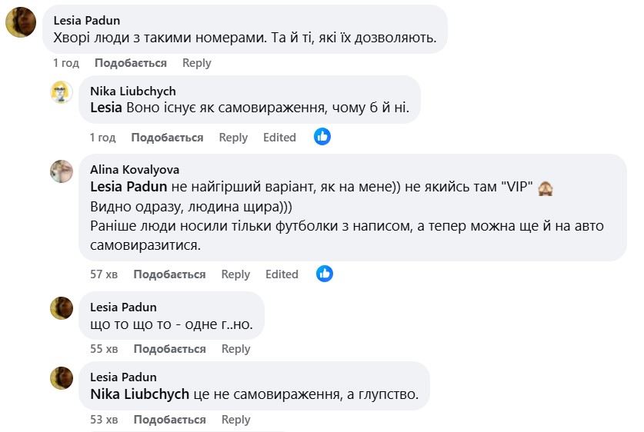Click the like reaction icon on Nika's comment
644x432 pixels.
point(322,137)
